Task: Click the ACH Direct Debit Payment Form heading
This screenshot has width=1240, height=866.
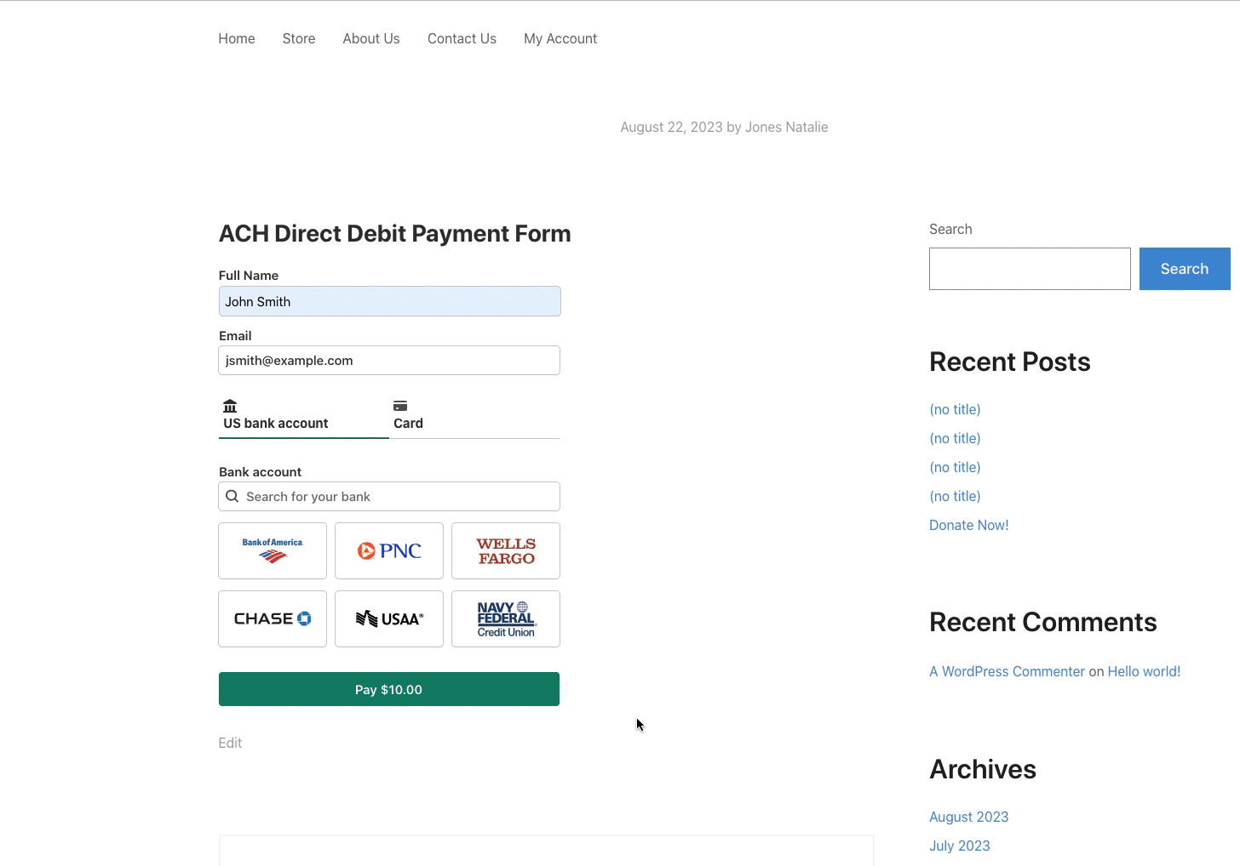Action: coord(395,233)
